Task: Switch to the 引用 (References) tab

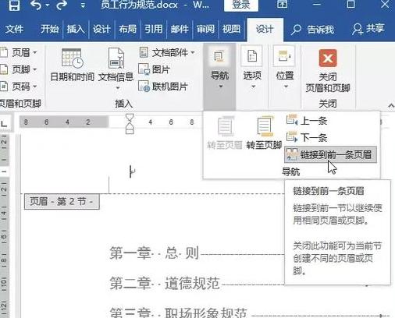Action: point(154,29)
